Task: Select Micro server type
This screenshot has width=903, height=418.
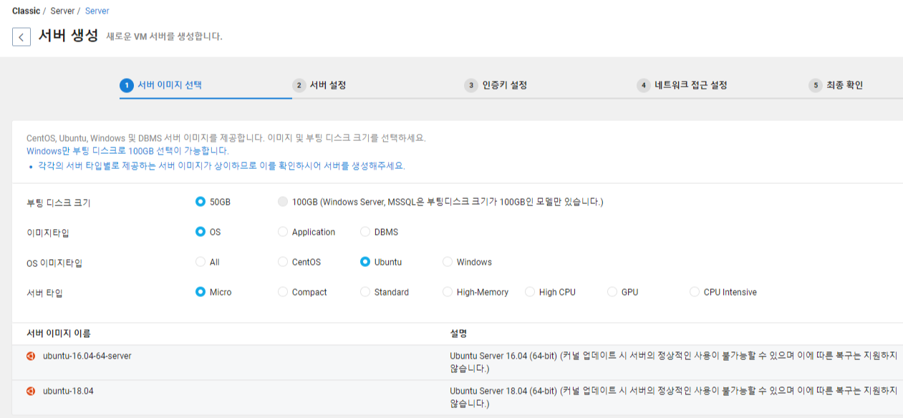Action: 201,292
